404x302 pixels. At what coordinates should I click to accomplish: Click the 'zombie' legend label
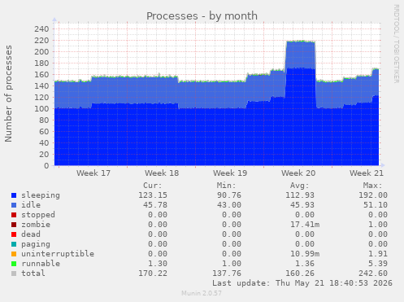pyautogui.click(x=36, y=225)
